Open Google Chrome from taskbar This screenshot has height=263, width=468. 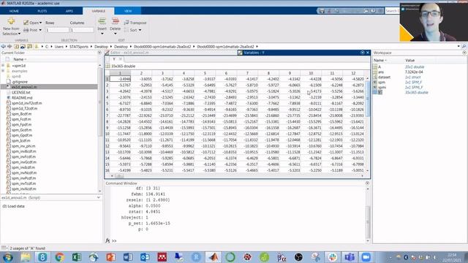click(x=59, y=257)
